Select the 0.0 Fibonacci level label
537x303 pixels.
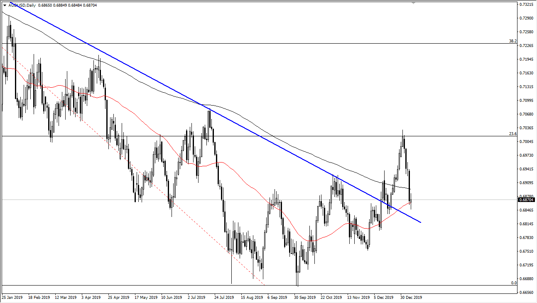pyautogui.click(x=513, y=283)
